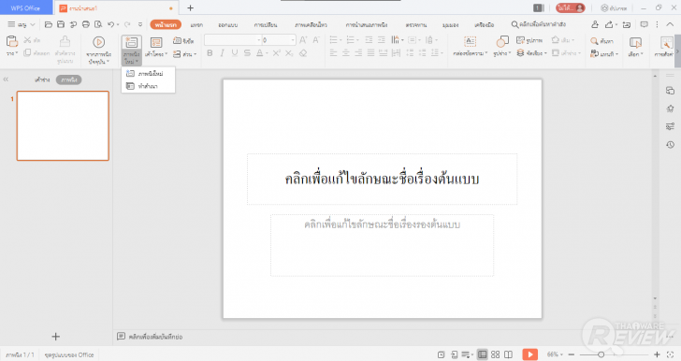Click the orange Slideshow play button

[x=529, y=354]
